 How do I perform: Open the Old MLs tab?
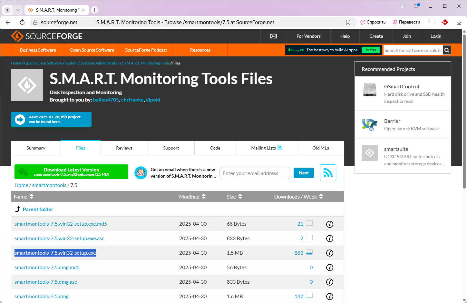pyautogui.click(x=321, y=148)
